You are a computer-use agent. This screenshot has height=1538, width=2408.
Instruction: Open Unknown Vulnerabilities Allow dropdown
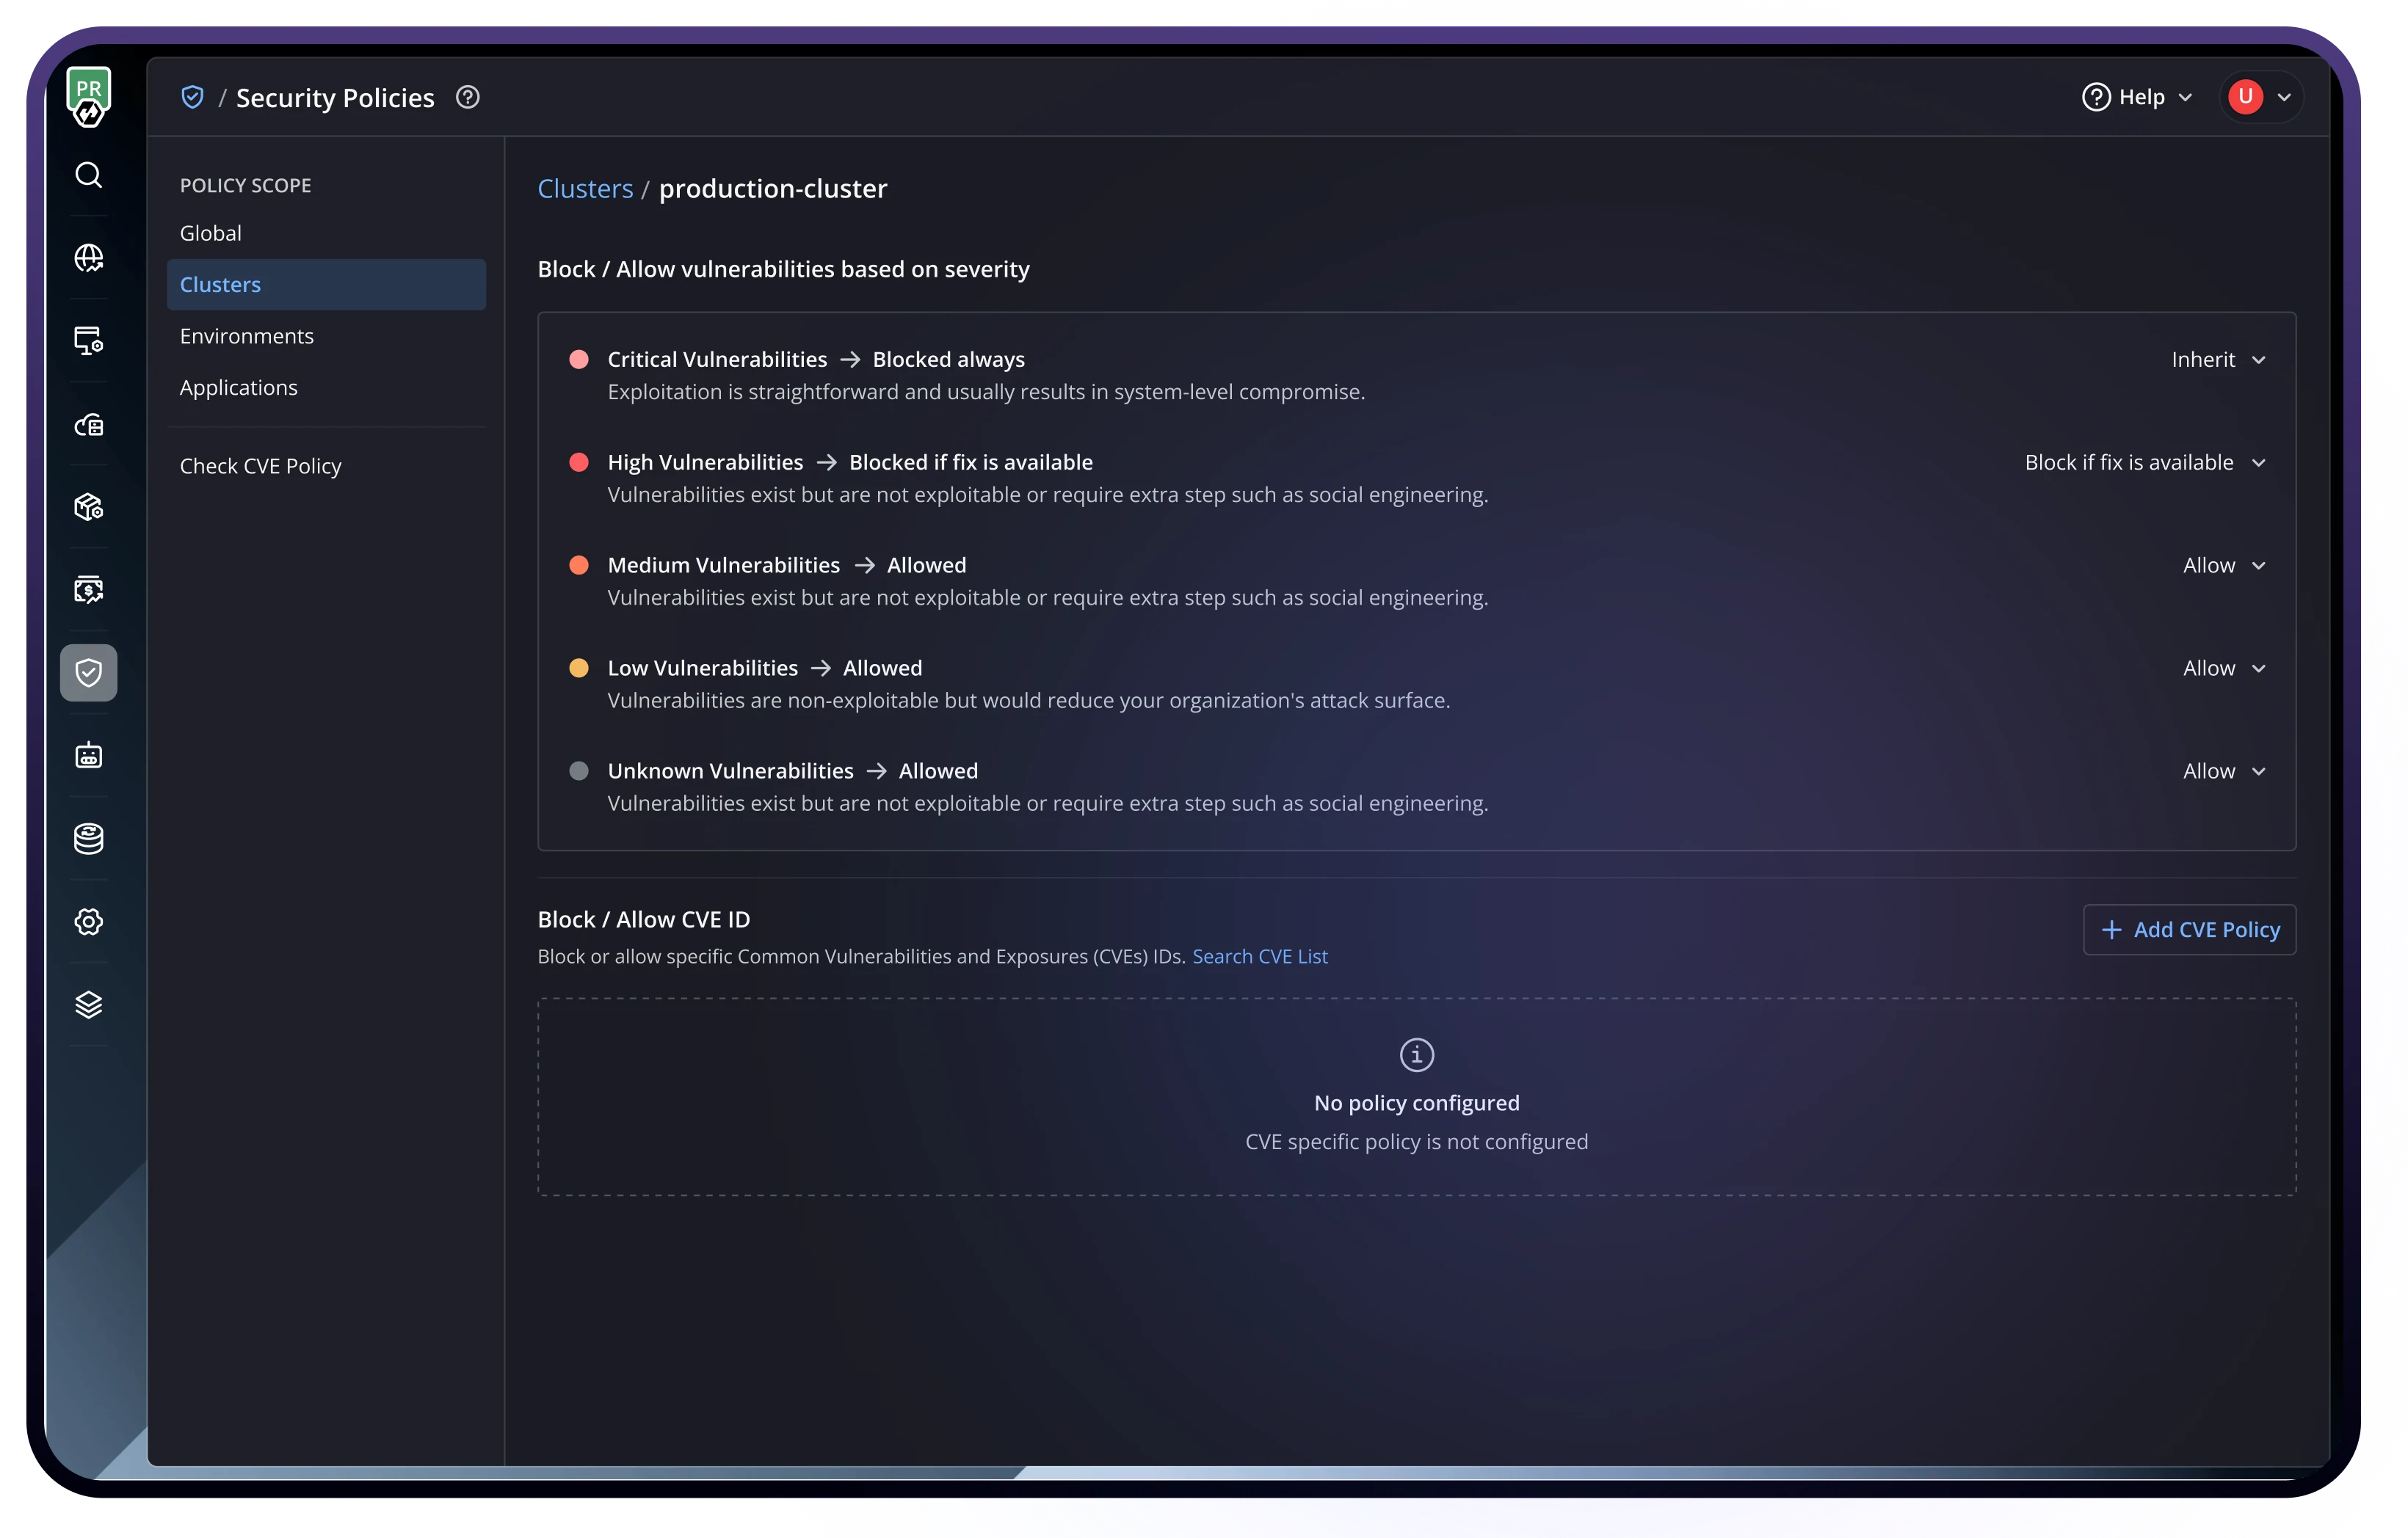pos(2223,771)
